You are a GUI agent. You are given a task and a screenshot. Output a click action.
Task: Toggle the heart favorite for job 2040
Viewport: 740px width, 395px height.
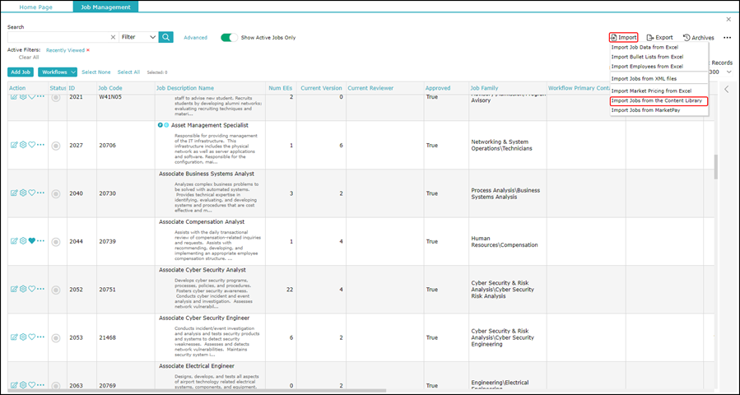pos(31,193)
